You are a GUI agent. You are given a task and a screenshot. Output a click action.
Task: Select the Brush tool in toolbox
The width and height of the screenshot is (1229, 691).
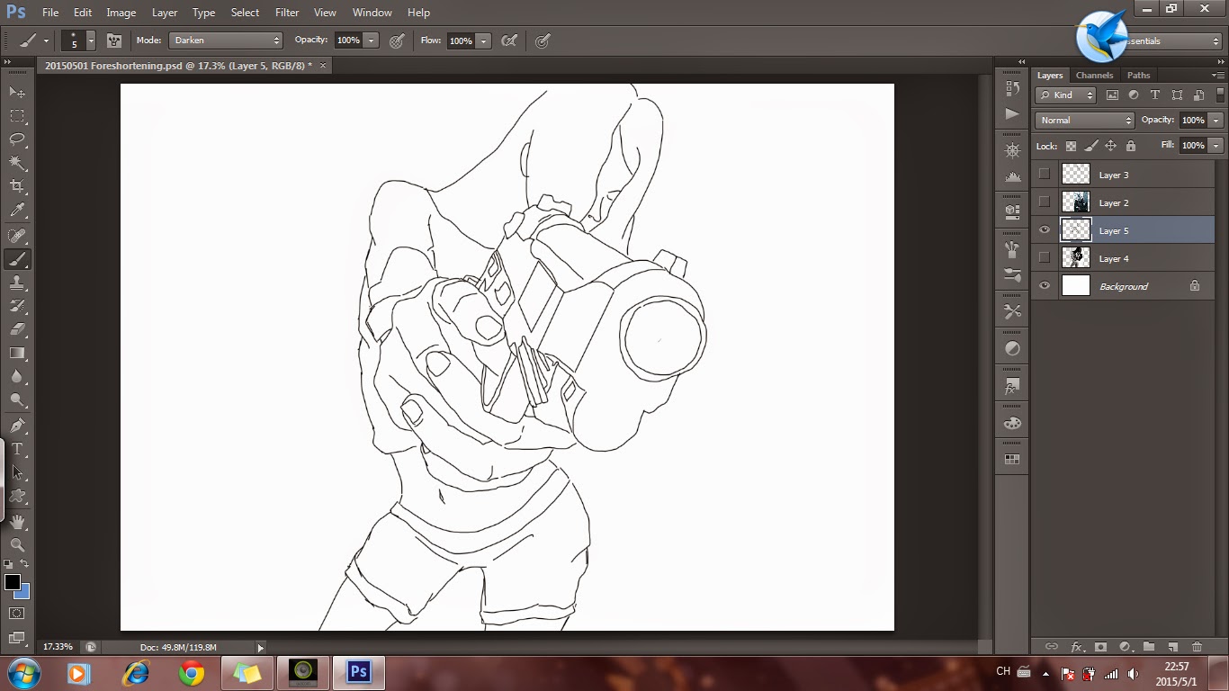click(x=16, y=259)
